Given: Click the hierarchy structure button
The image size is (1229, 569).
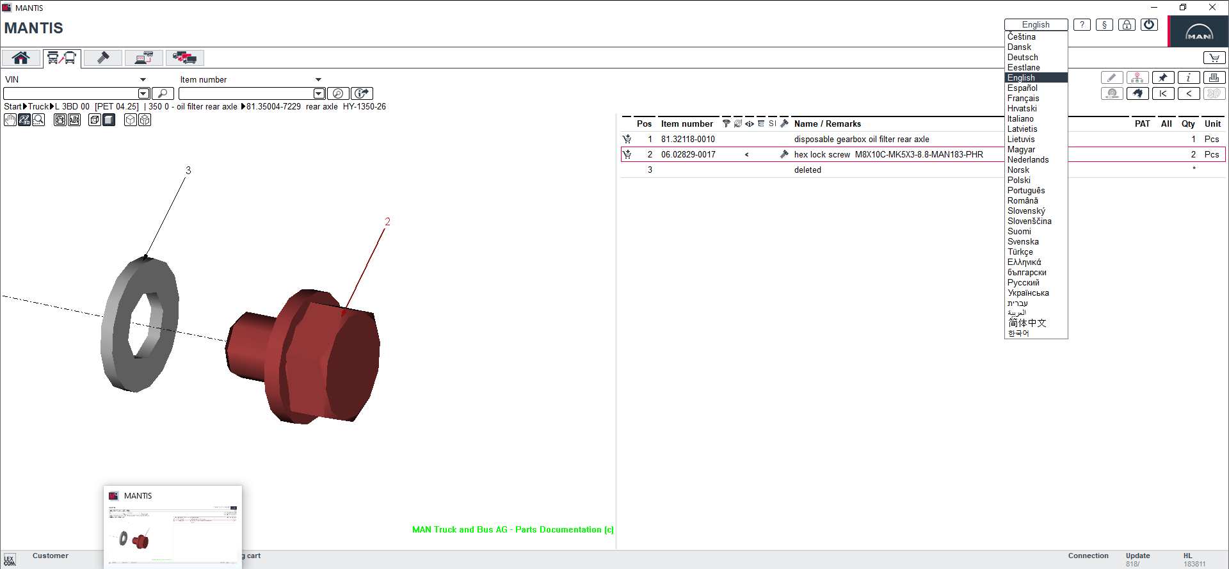Looking at the screenshot, I should 1137,77.
